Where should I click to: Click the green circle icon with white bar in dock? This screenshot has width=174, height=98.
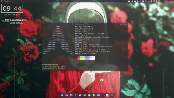tap(94, 95)
